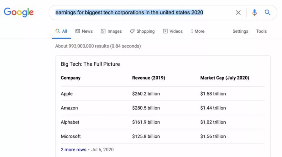
Task: Click Amazon's $280.5 billion revenue cell
Action: (x=146, y=108)
